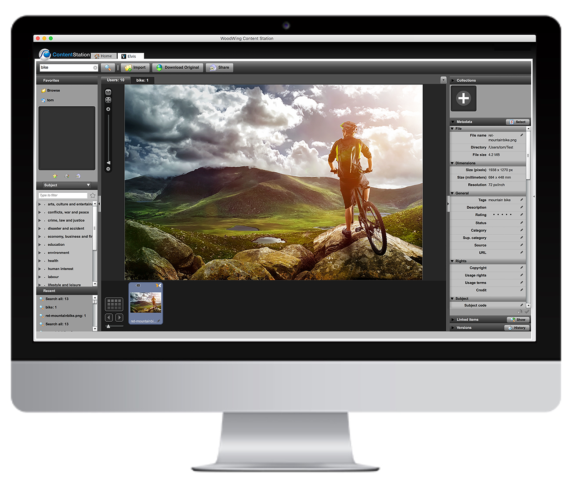Expand 'disaster and accident' subject
Image resolution: width=572 pixels, height=487 pixels.
[40, 229]
